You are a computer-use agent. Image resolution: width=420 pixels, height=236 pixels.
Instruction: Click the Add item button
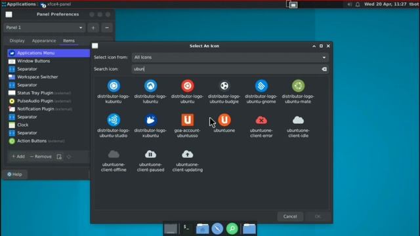[18, 157]
